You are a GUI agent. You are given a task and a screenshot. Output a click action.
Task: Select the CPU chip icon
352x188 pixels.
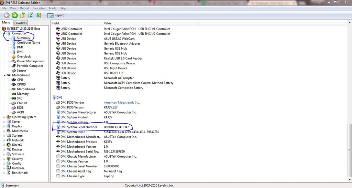(x=14, y=80)
